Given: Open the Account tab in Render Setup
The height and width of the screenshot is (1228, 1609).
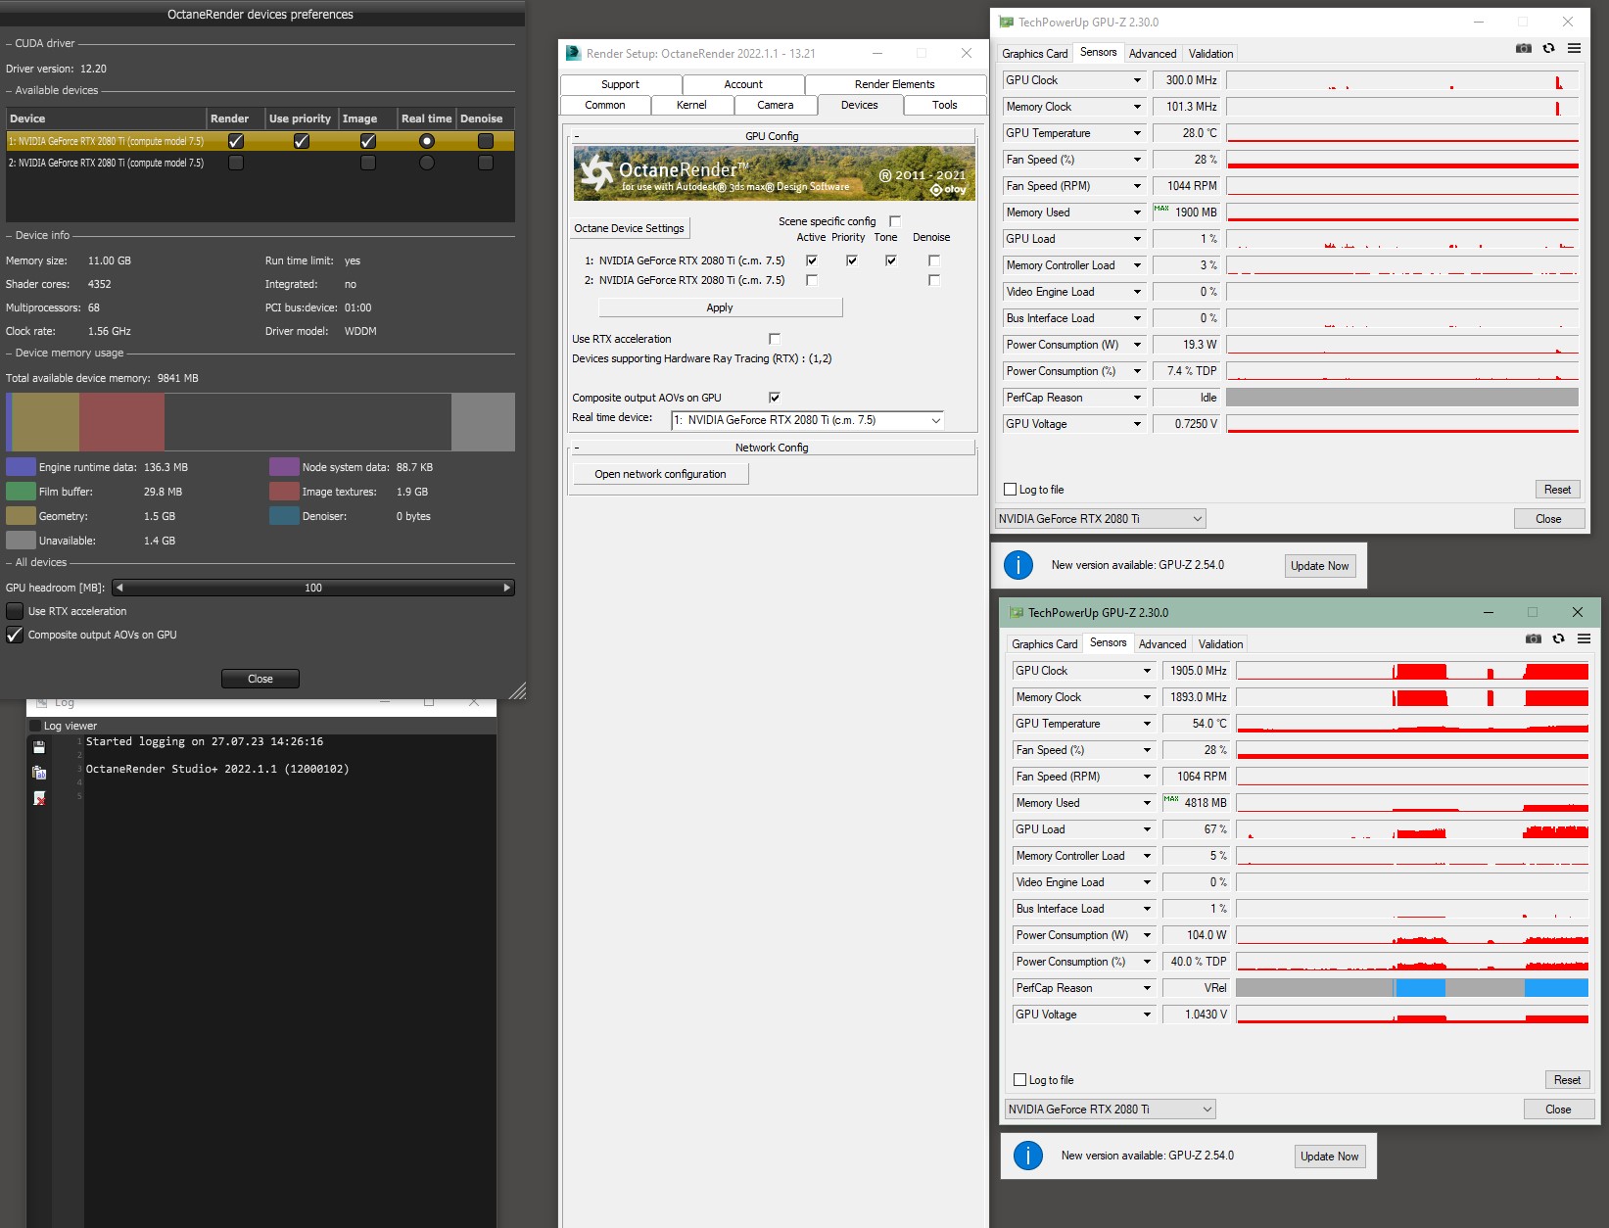Looking at the screenshot, I should [x=743, y=84].
